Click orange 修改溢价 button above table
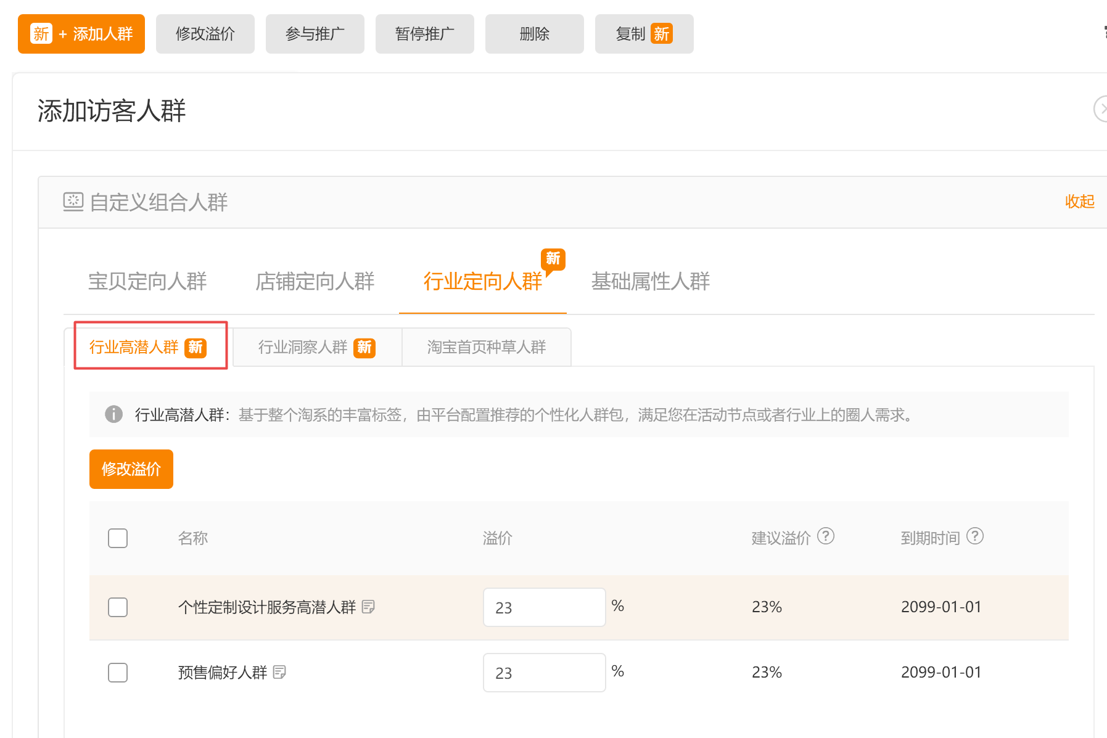The height and width of the screenshot is (738, 1107). [131, 469]
